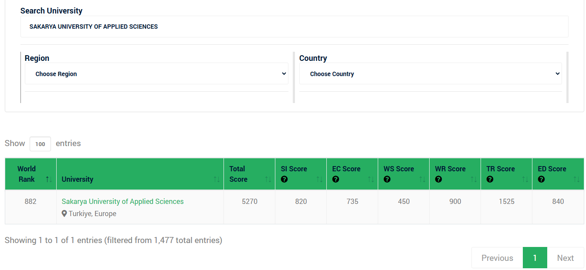Sort by SI Score arrows
Viewport: 586px width, 270px height.
point(319,179)
